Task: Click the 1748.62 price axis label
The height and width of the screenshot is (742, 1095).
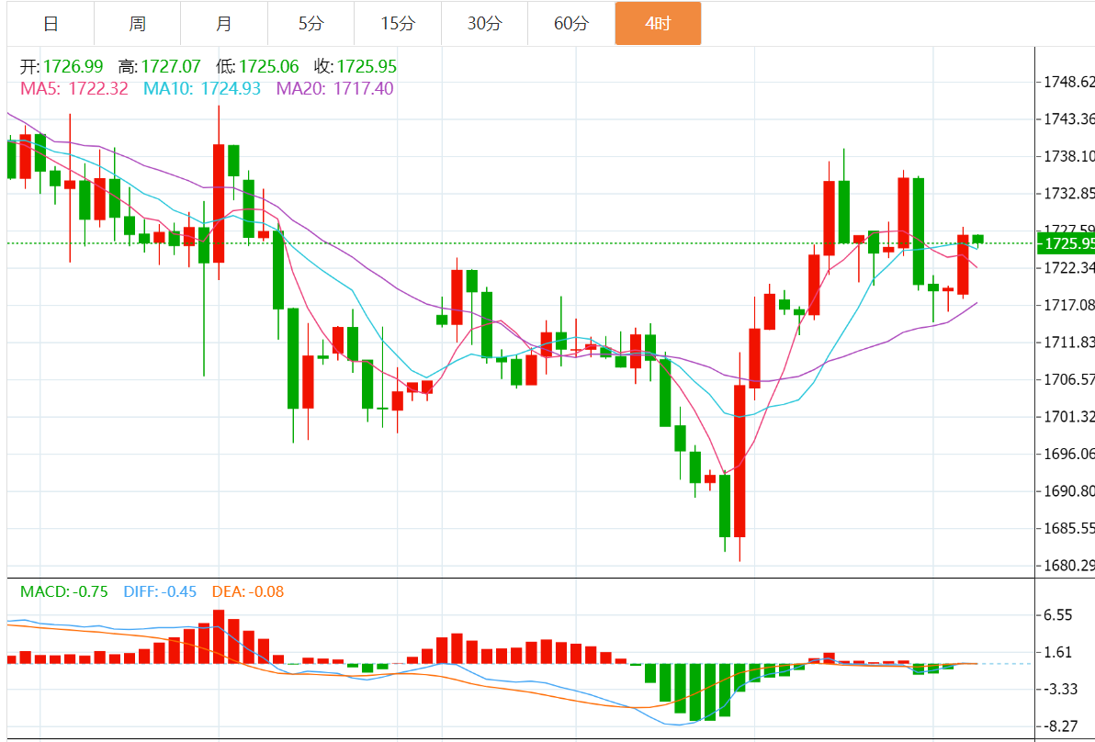Action: point(1068,83)
